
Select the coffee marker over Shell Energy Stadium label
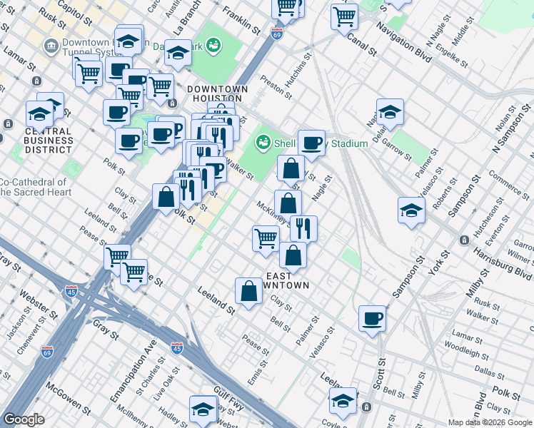(x=311, y=144)
